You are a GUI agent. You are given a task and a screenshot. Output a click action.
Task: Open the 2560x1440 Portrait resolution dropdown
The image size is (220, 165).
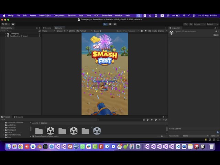point(81,31)
